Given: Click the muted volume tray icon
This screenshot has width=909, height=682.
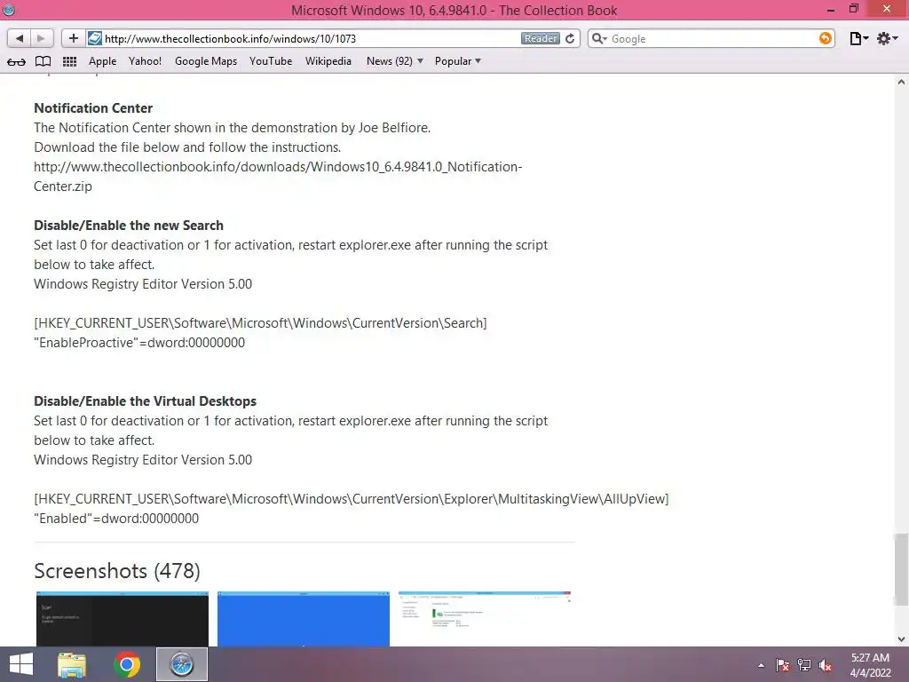Looking at the screenshot, I should (x=826, y=666).
